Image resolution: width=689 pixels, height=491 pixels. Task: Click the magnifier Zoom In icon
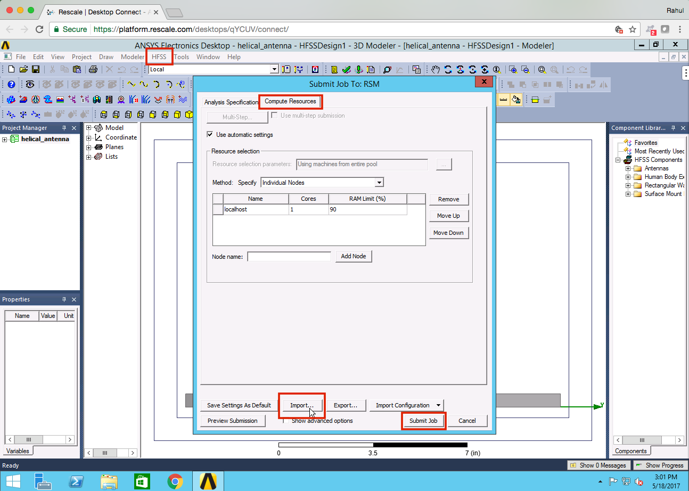pyautogui.click(x=512, y=69)
